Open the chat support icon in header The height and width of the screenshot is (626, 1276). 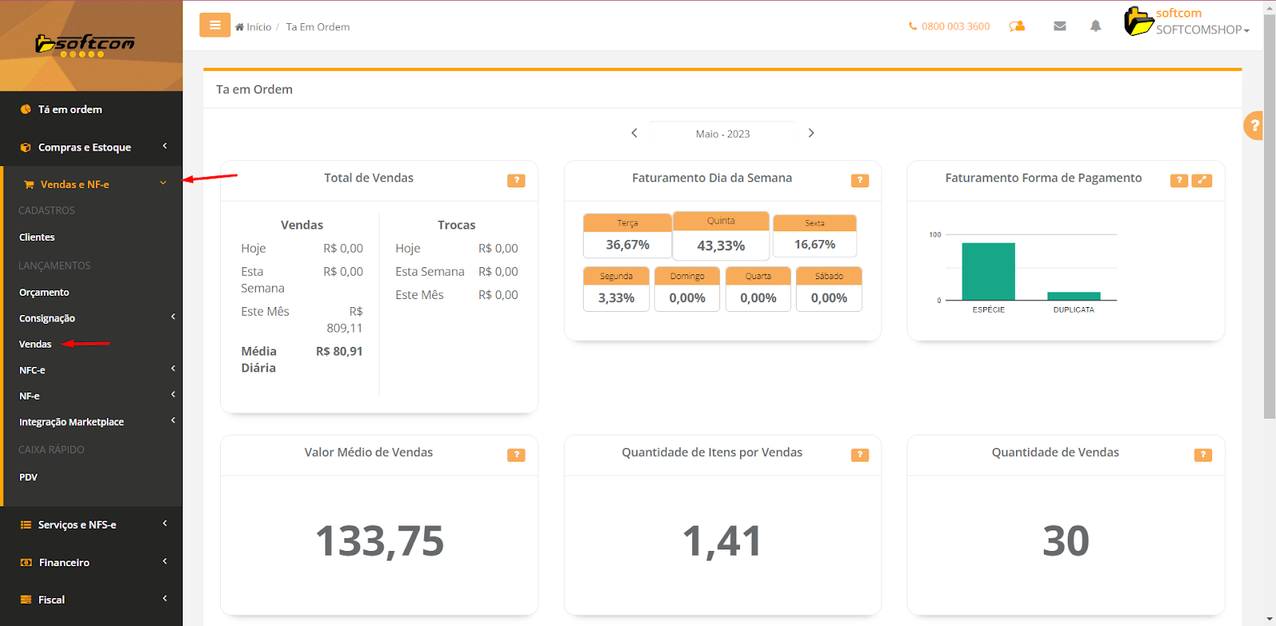1017,26
